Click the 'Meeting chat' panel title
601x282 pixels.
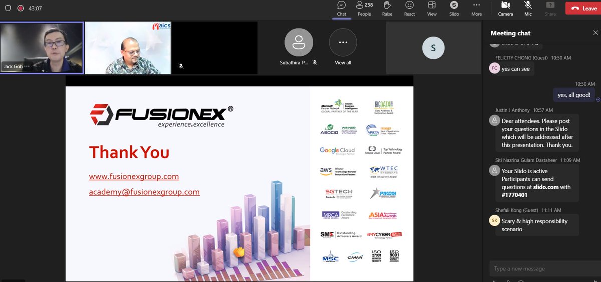pyautogui.click(x=510, y=33)
